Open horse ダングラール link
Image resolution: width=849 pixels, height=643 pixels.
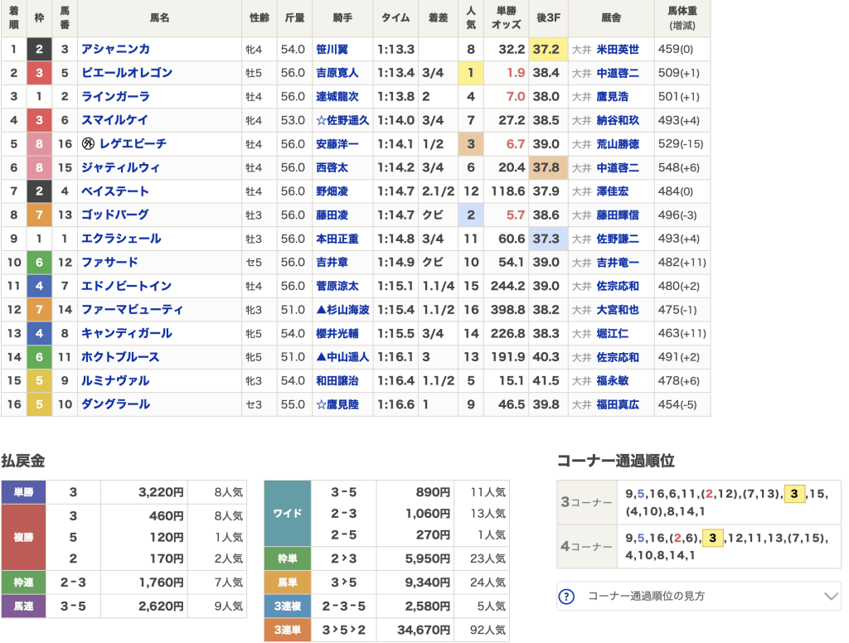(115, 404)
